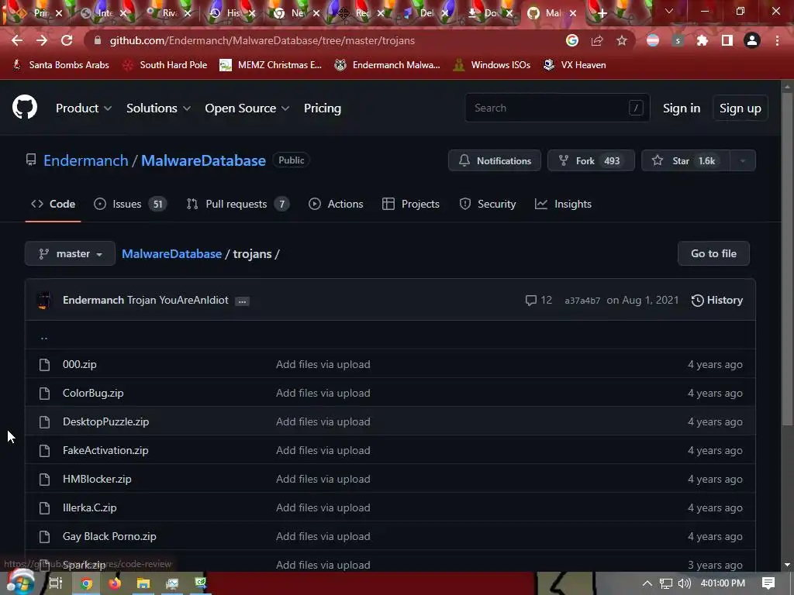Open the Illerka.C.zip file
794x595 pixels.
click(x=90, y=507)
